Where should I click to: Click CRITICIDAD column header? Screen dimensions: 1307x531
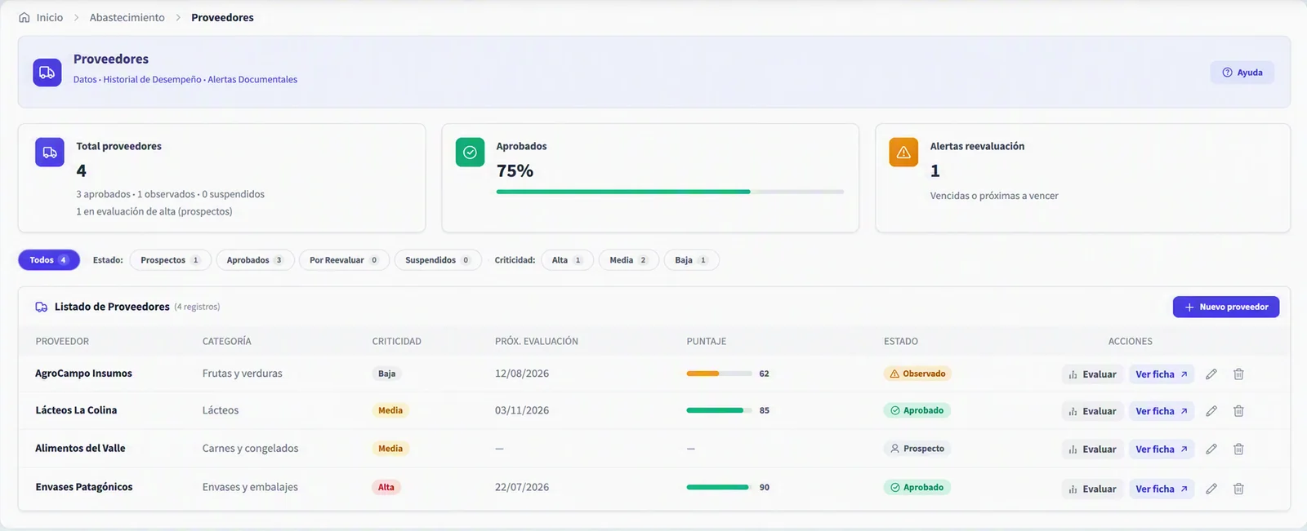pos(397,341)
